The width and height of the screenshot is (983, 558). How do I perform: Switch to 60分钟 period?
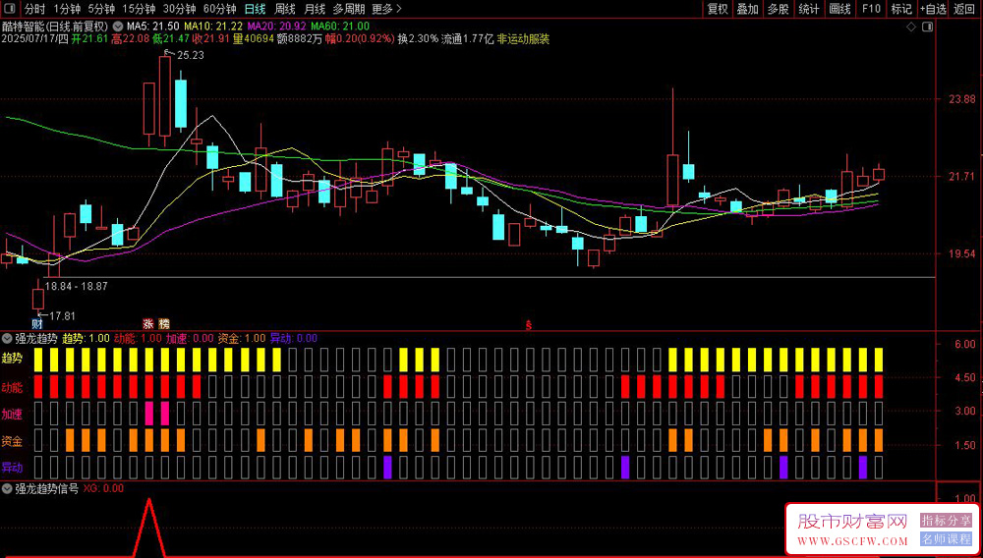pyautogui.click(x=219, y=9)
